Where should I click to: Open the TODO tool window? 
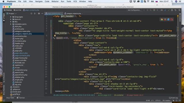(x=11, y=98)
